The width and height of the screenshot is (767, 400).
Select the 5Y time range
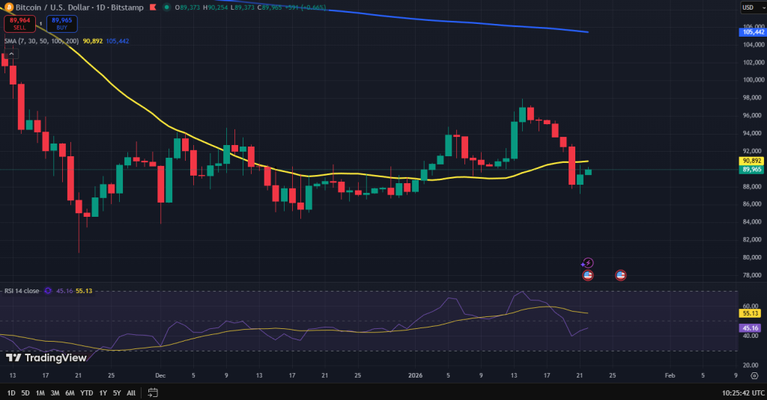point(117,393)
